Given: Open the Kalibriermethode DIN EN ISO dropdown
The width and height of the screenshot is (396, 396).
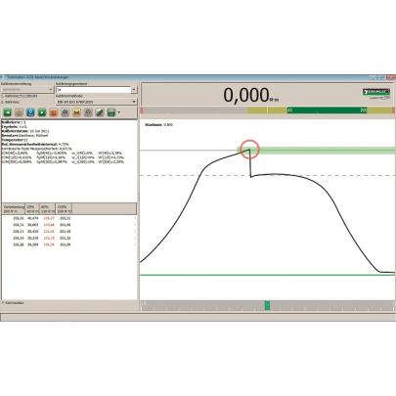Looking at the screenshot, I should coord(96,102).
